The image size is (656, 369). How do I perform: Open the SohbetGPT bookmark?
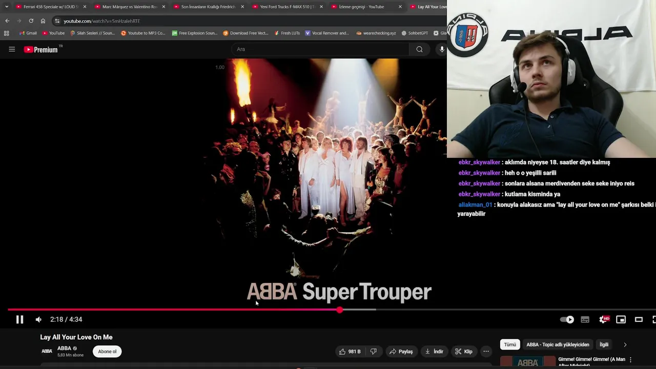coord(415,33)
